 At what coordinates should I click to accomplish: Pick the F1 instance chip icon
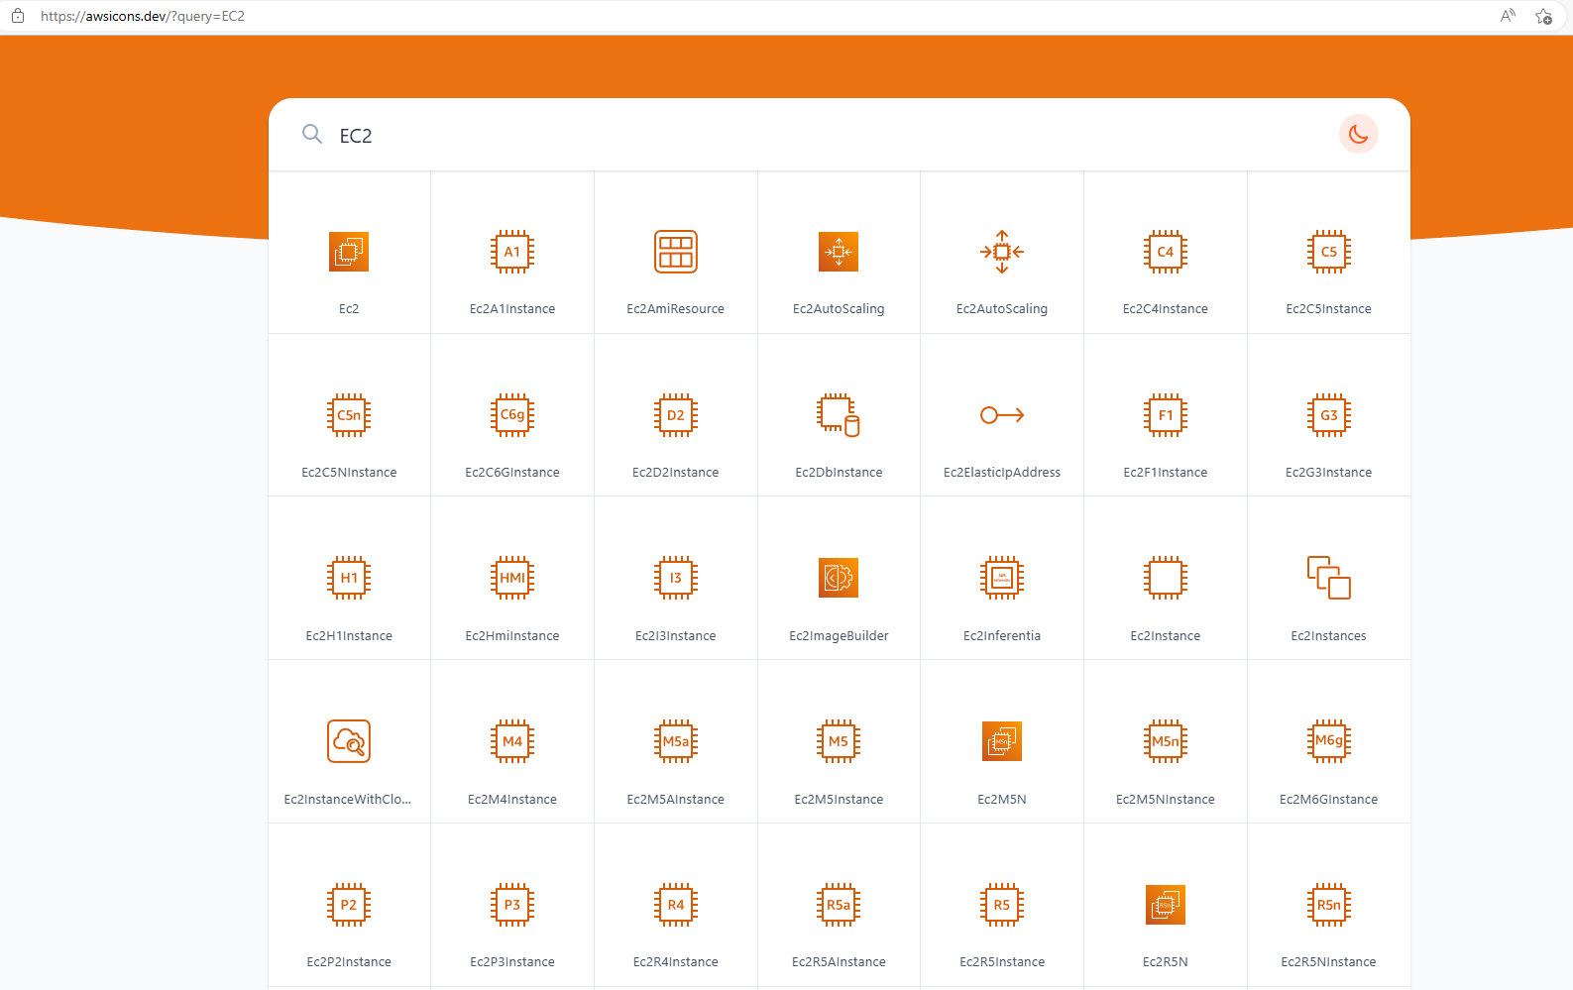[x=1166, y=415]
